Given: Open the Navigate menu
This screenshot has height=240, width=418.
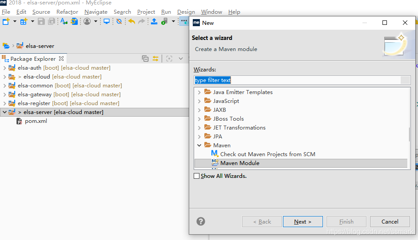Looking at the screenshot, I should [96, 12].
